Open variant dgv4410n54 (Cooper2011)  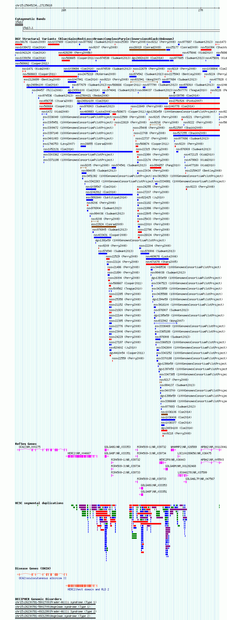tap(127, 353)
